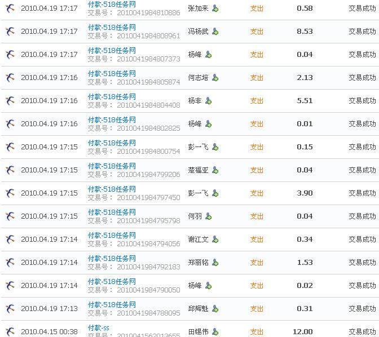Screen dimensions: 379x337
Task: Click the contact icon next to 何羽
Action: point(209,216)
